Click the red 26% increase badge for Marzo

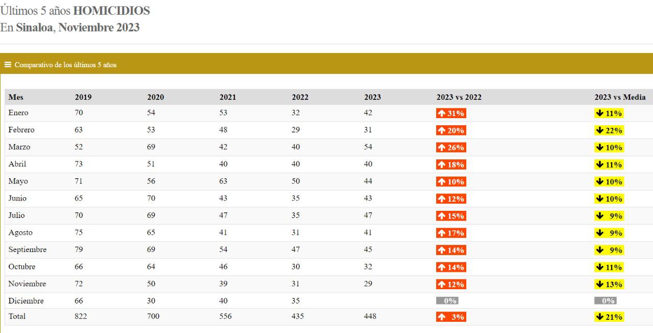pyautogui.click(x=451, y=148)
